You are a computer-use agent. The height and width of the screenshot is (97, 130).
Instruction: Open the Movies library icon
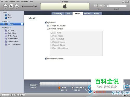(6, 18)
